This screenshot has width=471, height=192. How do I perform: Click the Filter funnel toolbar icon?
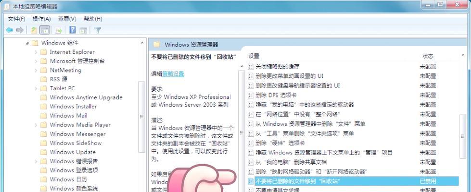(97, 30)
